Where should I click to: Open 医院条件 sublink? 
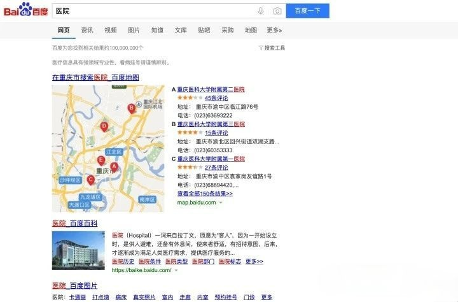point(150,261)
